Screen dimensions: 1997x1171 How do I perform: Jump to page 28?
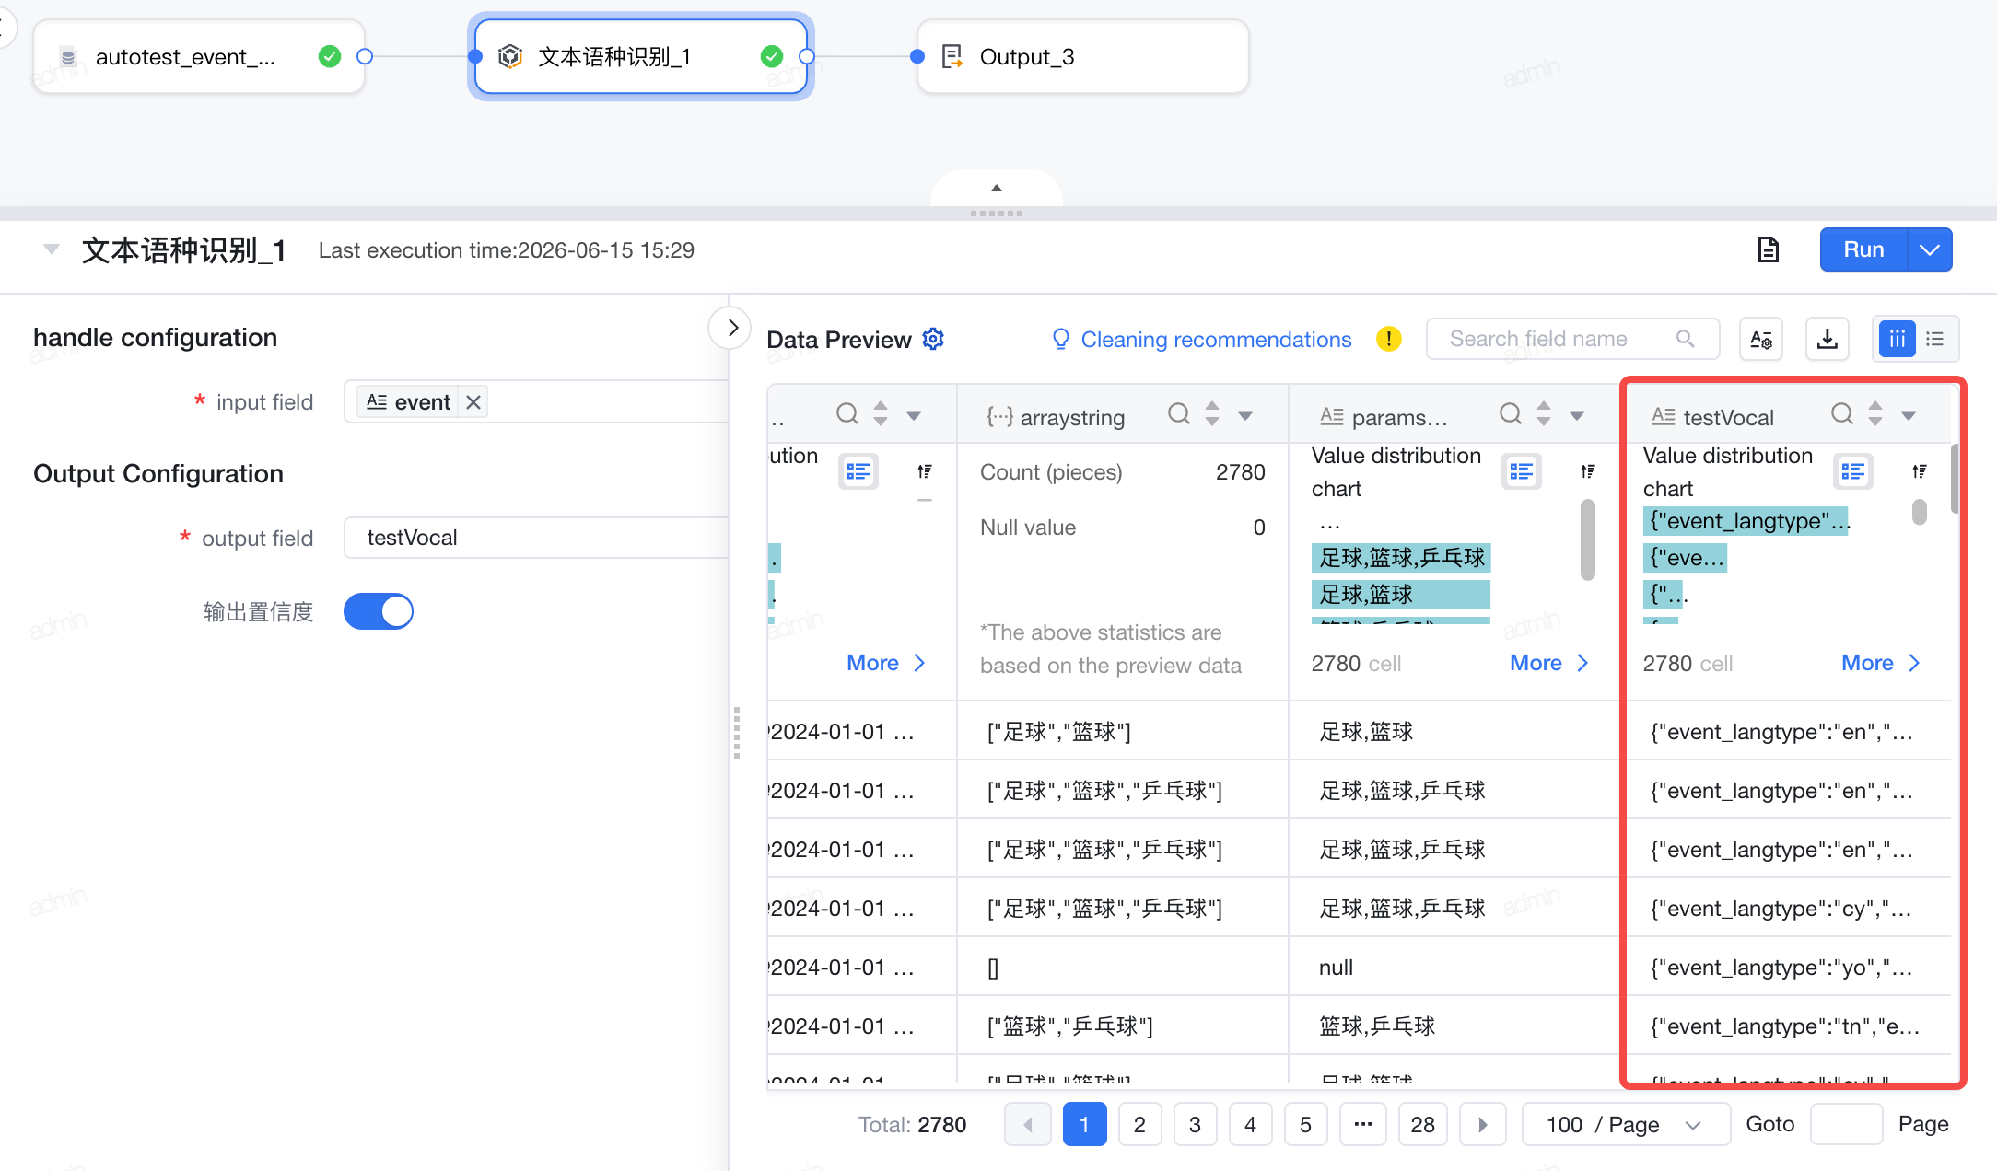(1422, 1124)
